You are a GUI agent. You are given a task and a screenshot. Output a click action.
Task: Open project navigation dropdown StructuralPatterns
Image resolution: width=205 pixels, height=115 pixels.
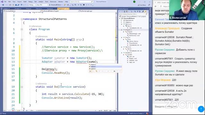coord(22,11)
